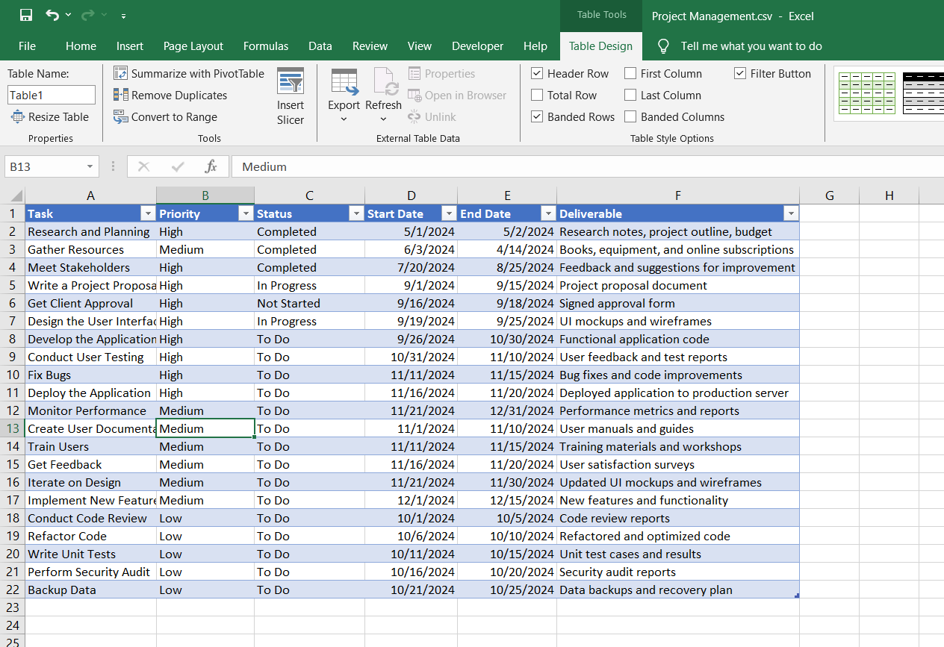Switch to the Help tab
Image resolution: width=944 pixels, height=647 pixels.
(x=535, y=46)
